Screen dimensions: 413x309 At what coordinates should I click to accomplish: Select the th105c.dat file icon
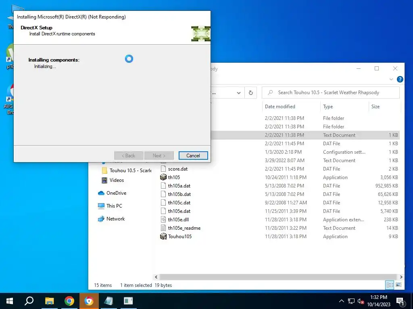click(163, 203)
